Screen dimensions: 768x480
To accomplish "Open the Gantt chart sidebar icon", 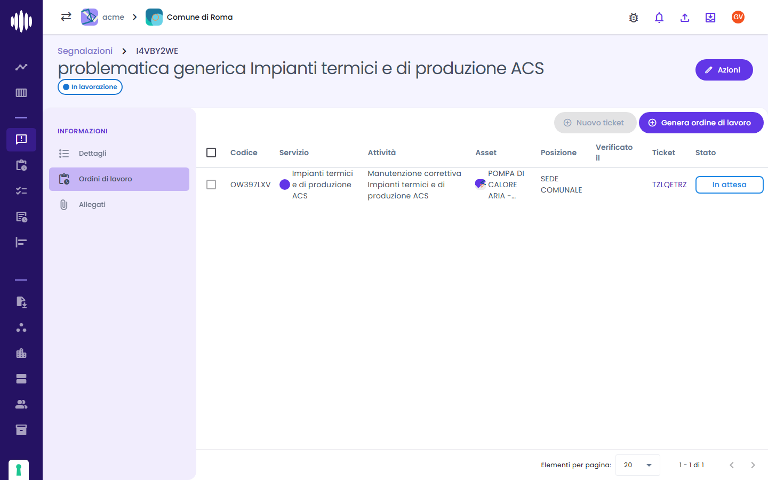I will coord(21,242).
